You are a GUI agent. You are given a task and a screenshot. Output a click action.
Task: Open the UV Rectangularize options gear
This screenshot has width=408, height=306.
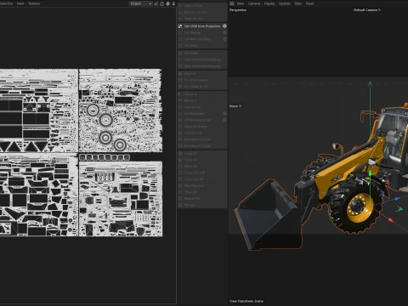(x=224, y=120)
